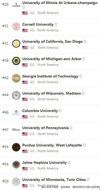Select the University of Michigan seal
The height and width of the screenshot is (190, 100).
coord(16,61)
